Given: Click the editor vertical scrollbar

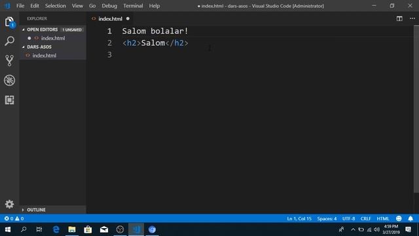Looking at the screenshot, I should pyautogui.click(x=416, y=108).
